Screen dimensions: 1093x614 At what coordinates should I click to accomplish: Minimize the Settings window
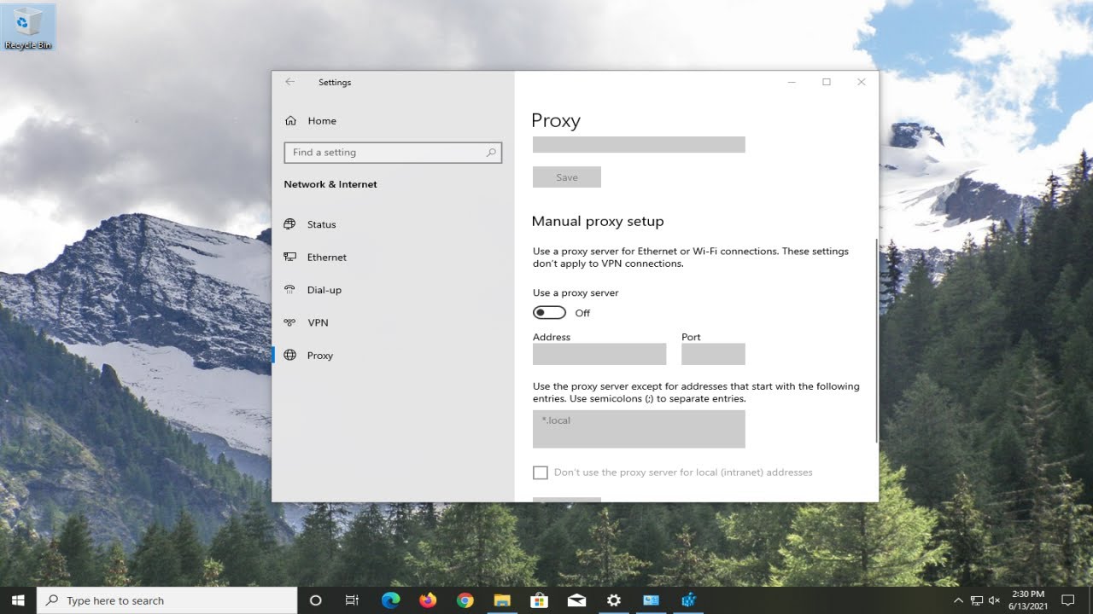coord(792,82)
